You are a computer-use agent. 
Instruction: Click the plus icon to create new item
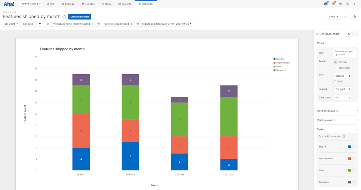tap(355, 4)
